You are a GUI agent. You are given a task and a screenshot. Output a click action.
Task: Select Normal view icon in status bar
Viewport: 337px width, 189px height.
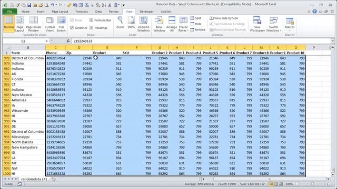coord(271,184)
